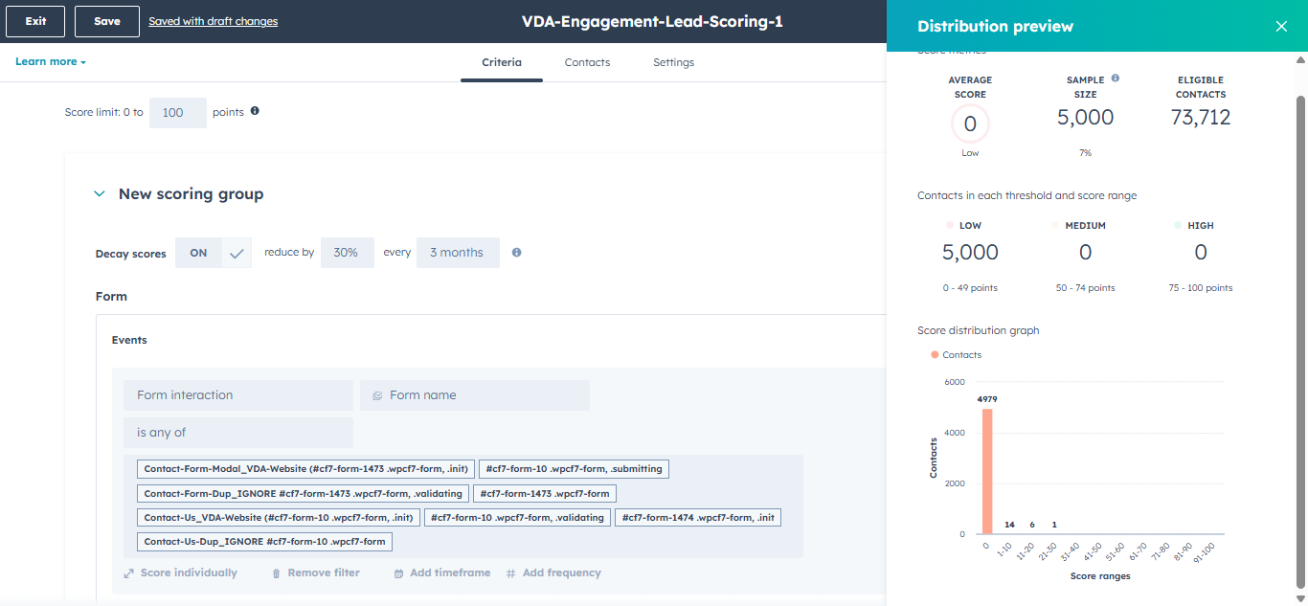
Task: Click the Add frequency hash icon
Action: (510, 573)
